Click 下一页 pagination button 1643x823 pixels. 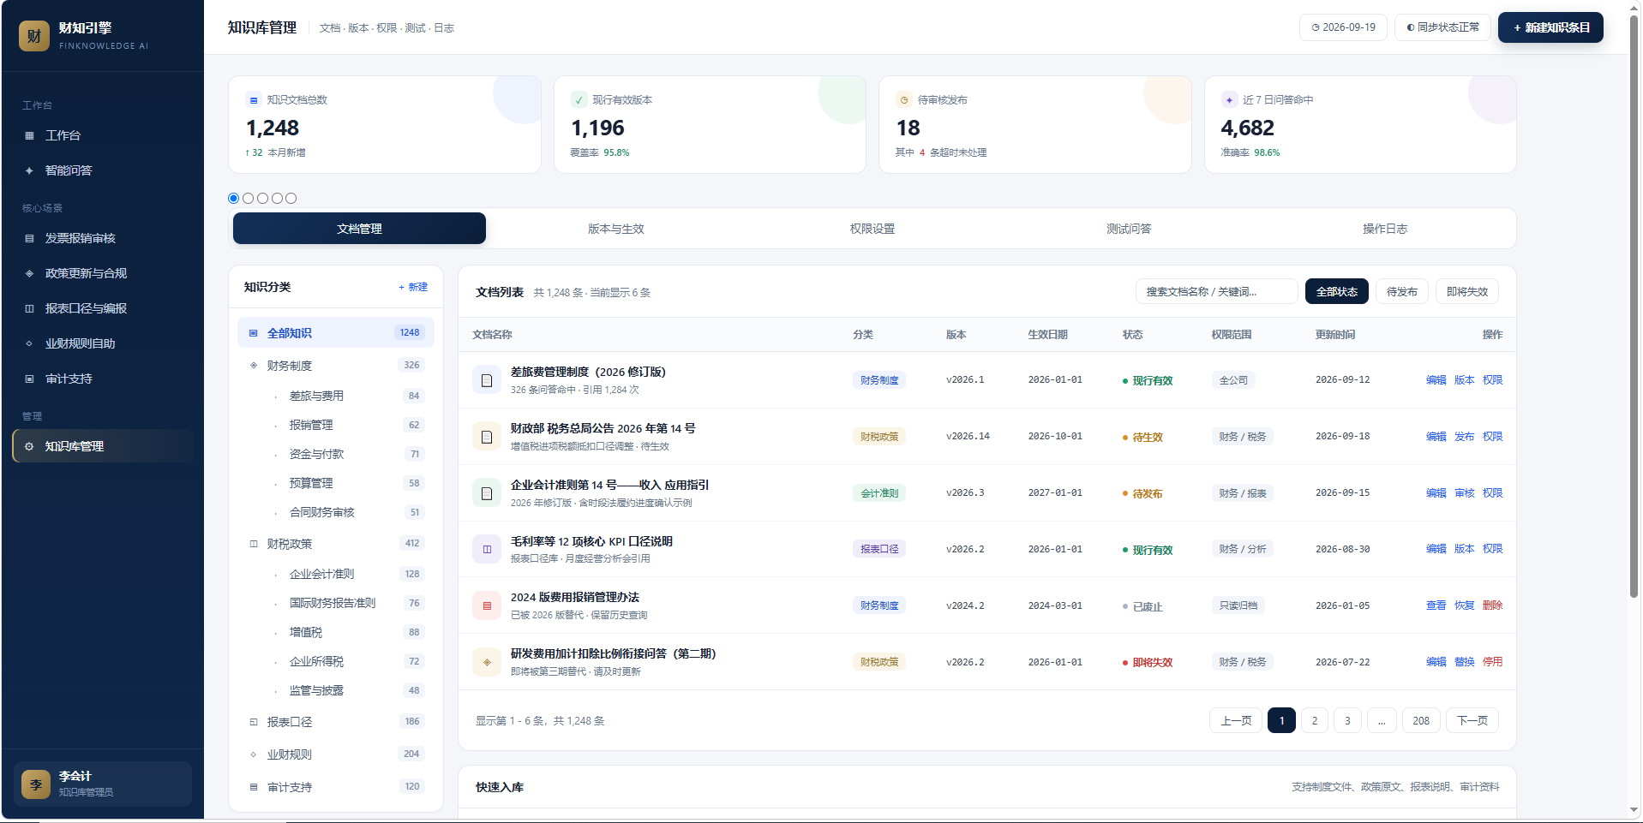point(1472,721)
